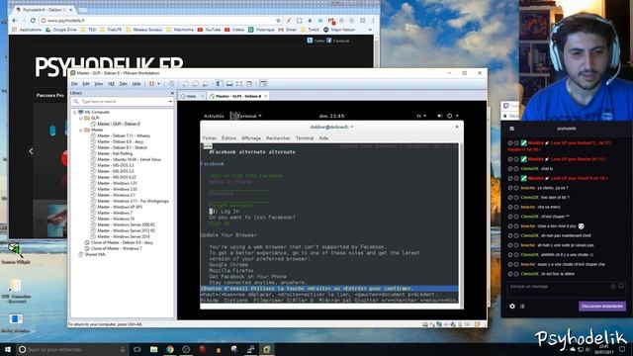
Task: Click Activités in the GNOME top bar
Action: point(214,117)
